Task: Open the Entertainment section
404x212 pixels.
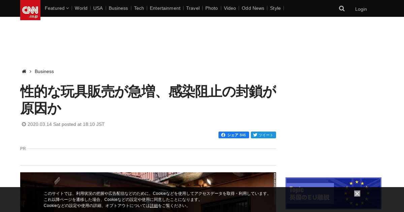Action: [x=165, y=8]
